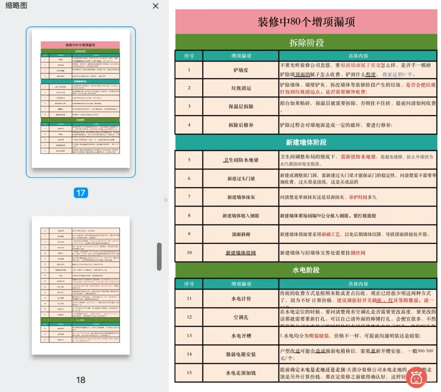Click the red robot assistant icon
441x392 pixels.
pyautogui.click(x=417, y=377)
